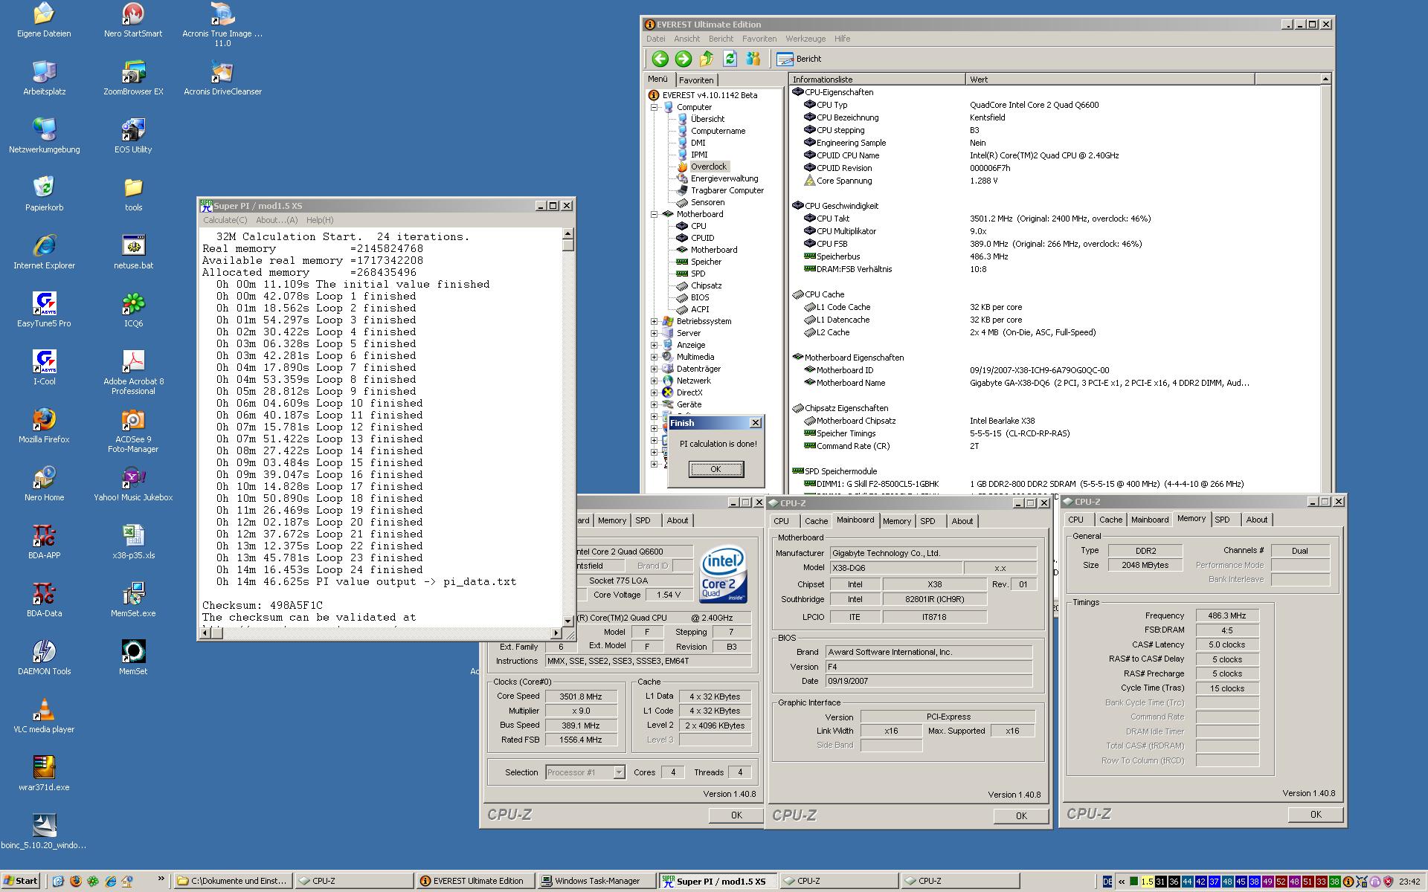The width and height of the screenshot is (1428, 892).
Task: Click the EVEREST back arrow button
Action: tap(659, 59)
